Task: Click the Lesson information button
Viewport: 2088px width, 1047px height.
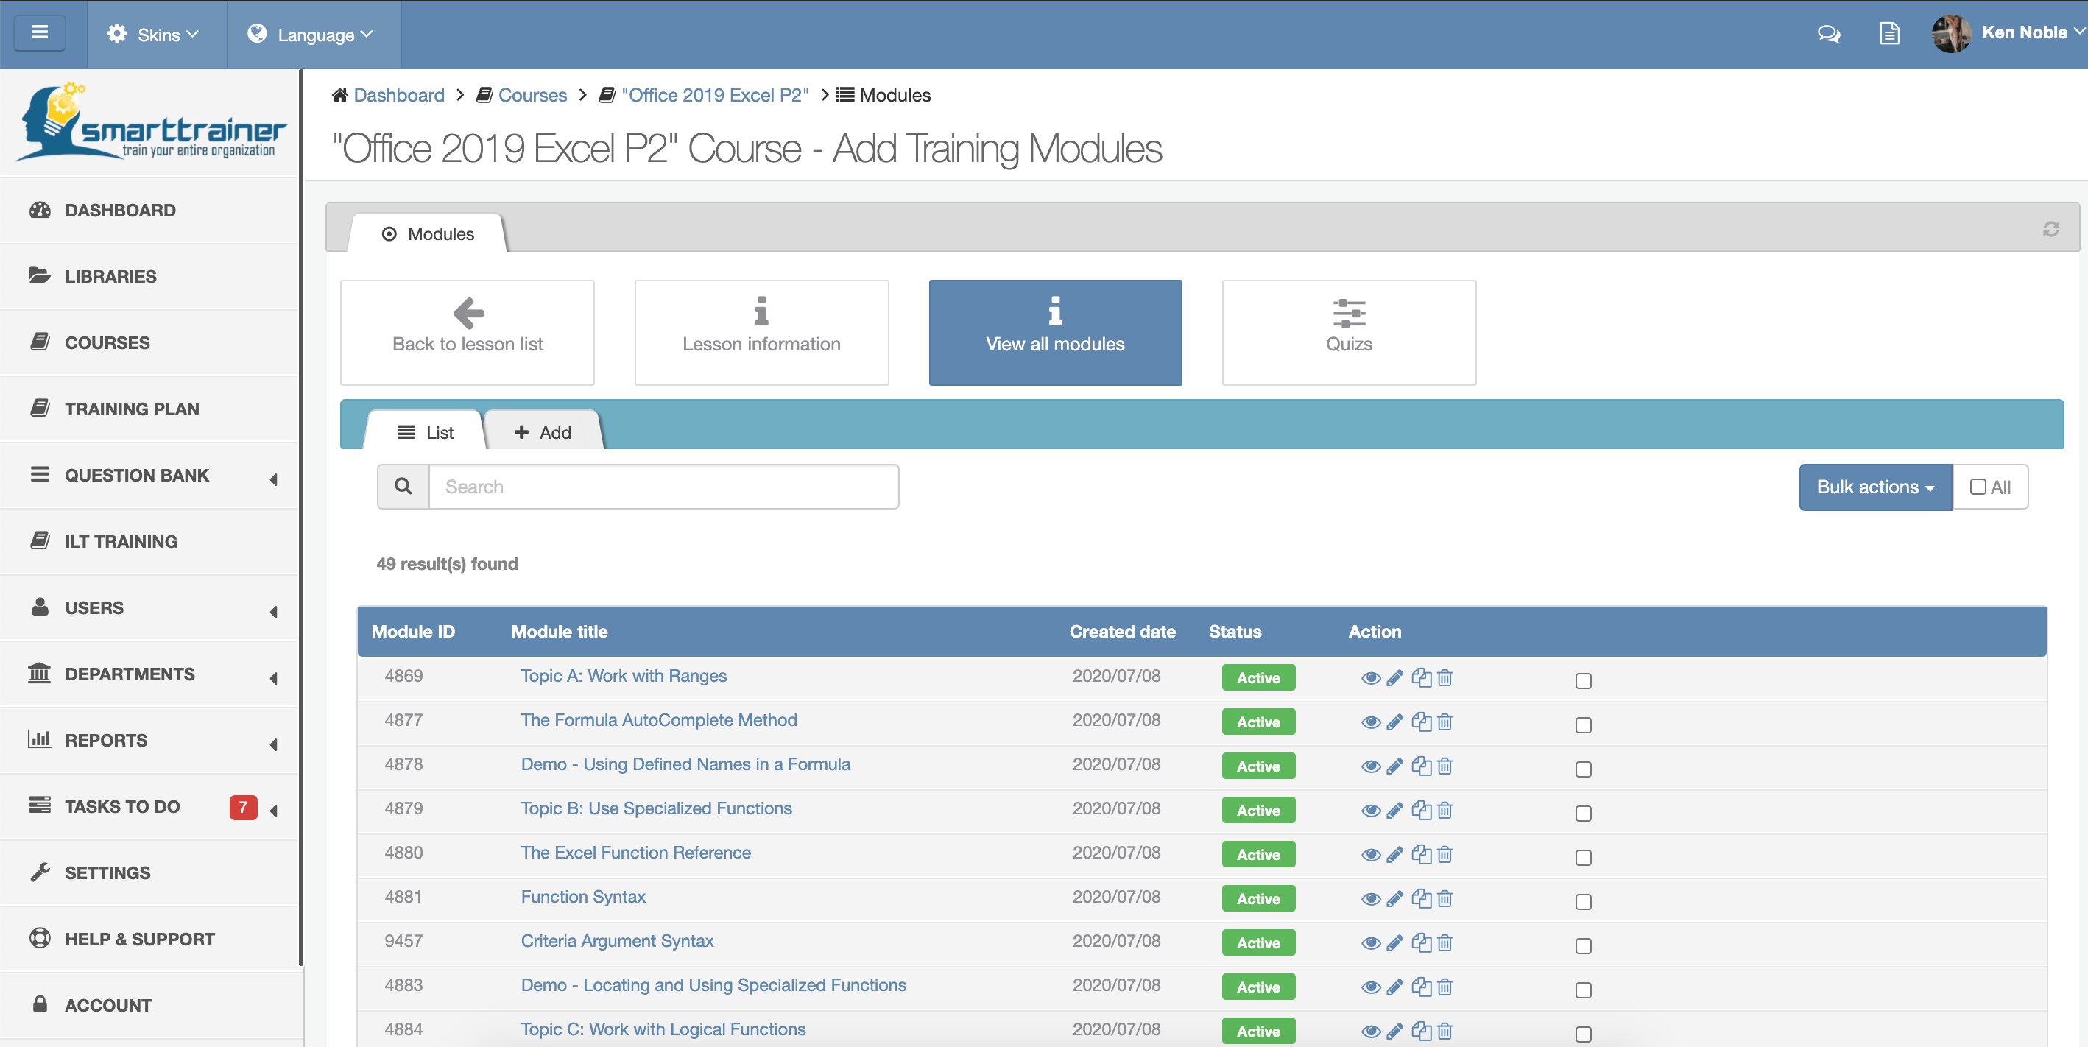Action: point(761,332)
